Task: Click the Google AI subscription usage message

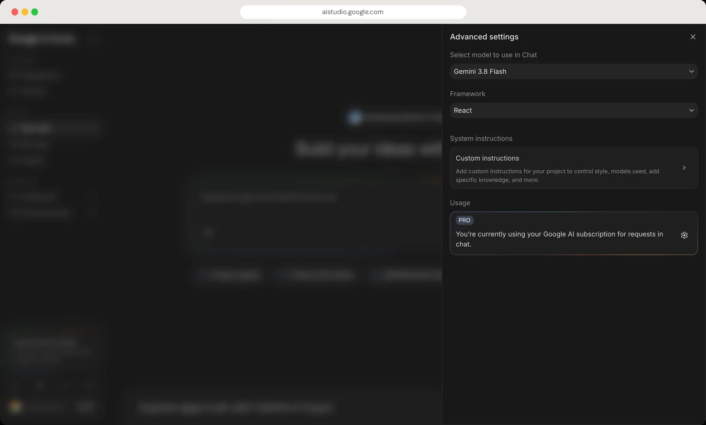Action: (x=559, y=239)
